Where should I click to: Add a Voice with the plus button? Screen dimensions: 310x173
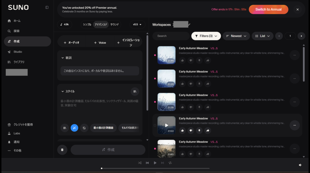coord(100,43)
